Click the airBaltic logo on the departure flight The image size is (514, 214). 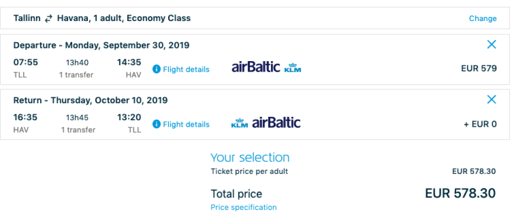point(255,67)
